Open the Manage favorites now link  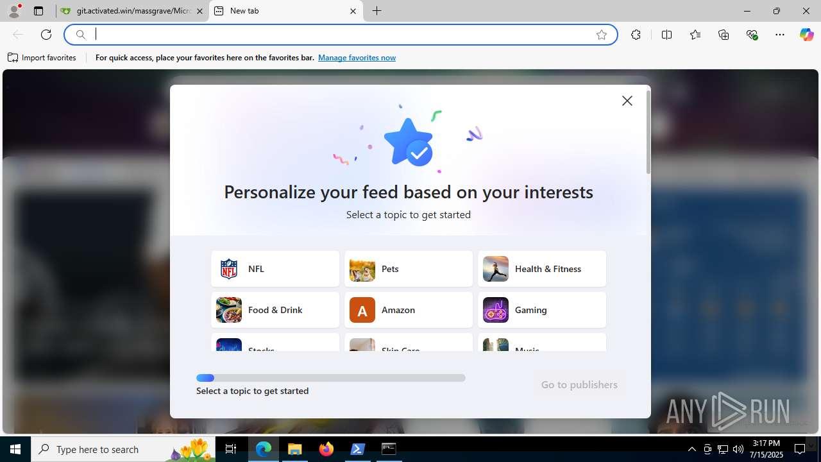(357, 58)
